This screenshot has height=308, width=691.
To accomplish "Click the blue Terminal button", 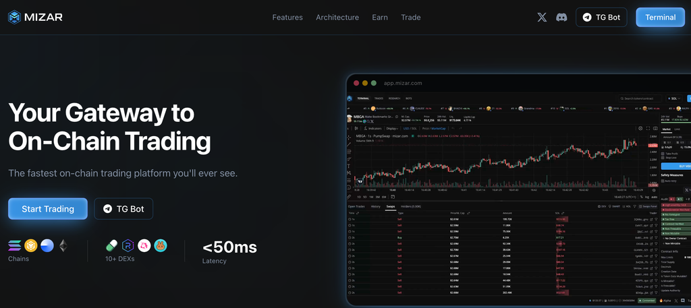I will [660, 17].
